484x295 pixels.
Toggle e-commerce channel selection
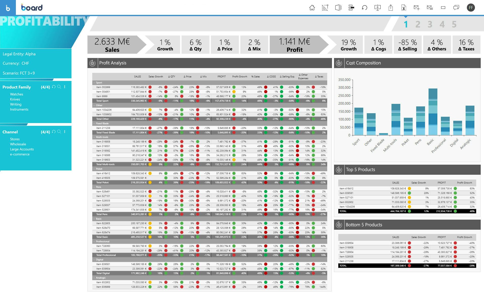pos(20,154)
